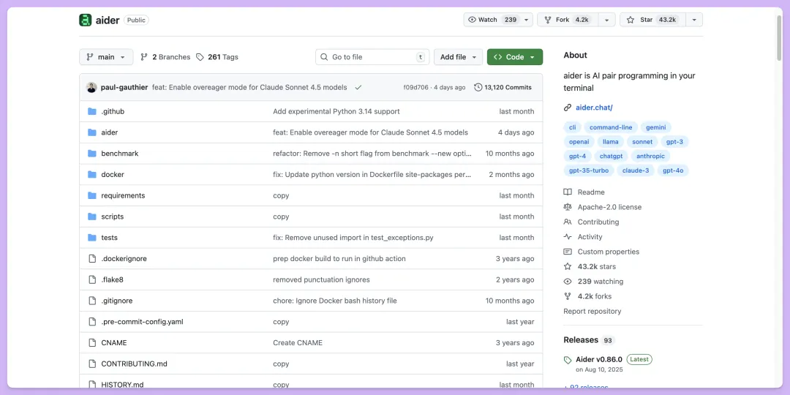
Task: Open the Releases 93 heading link
Action: coord(589,340)
